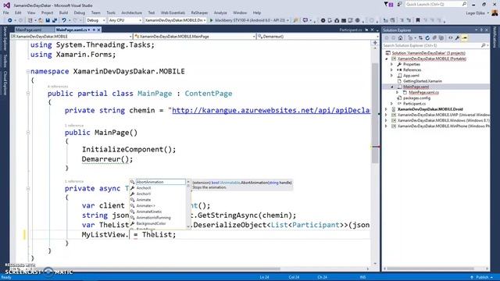
Task: Select BackgroundColor in the IntelliSense list
Action: click(x=151, y=224)
